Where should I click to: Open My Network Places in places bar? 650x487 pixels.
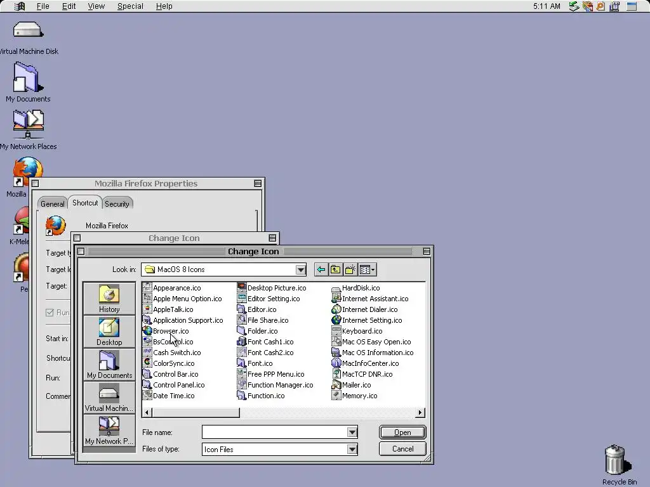click(109, 431)
